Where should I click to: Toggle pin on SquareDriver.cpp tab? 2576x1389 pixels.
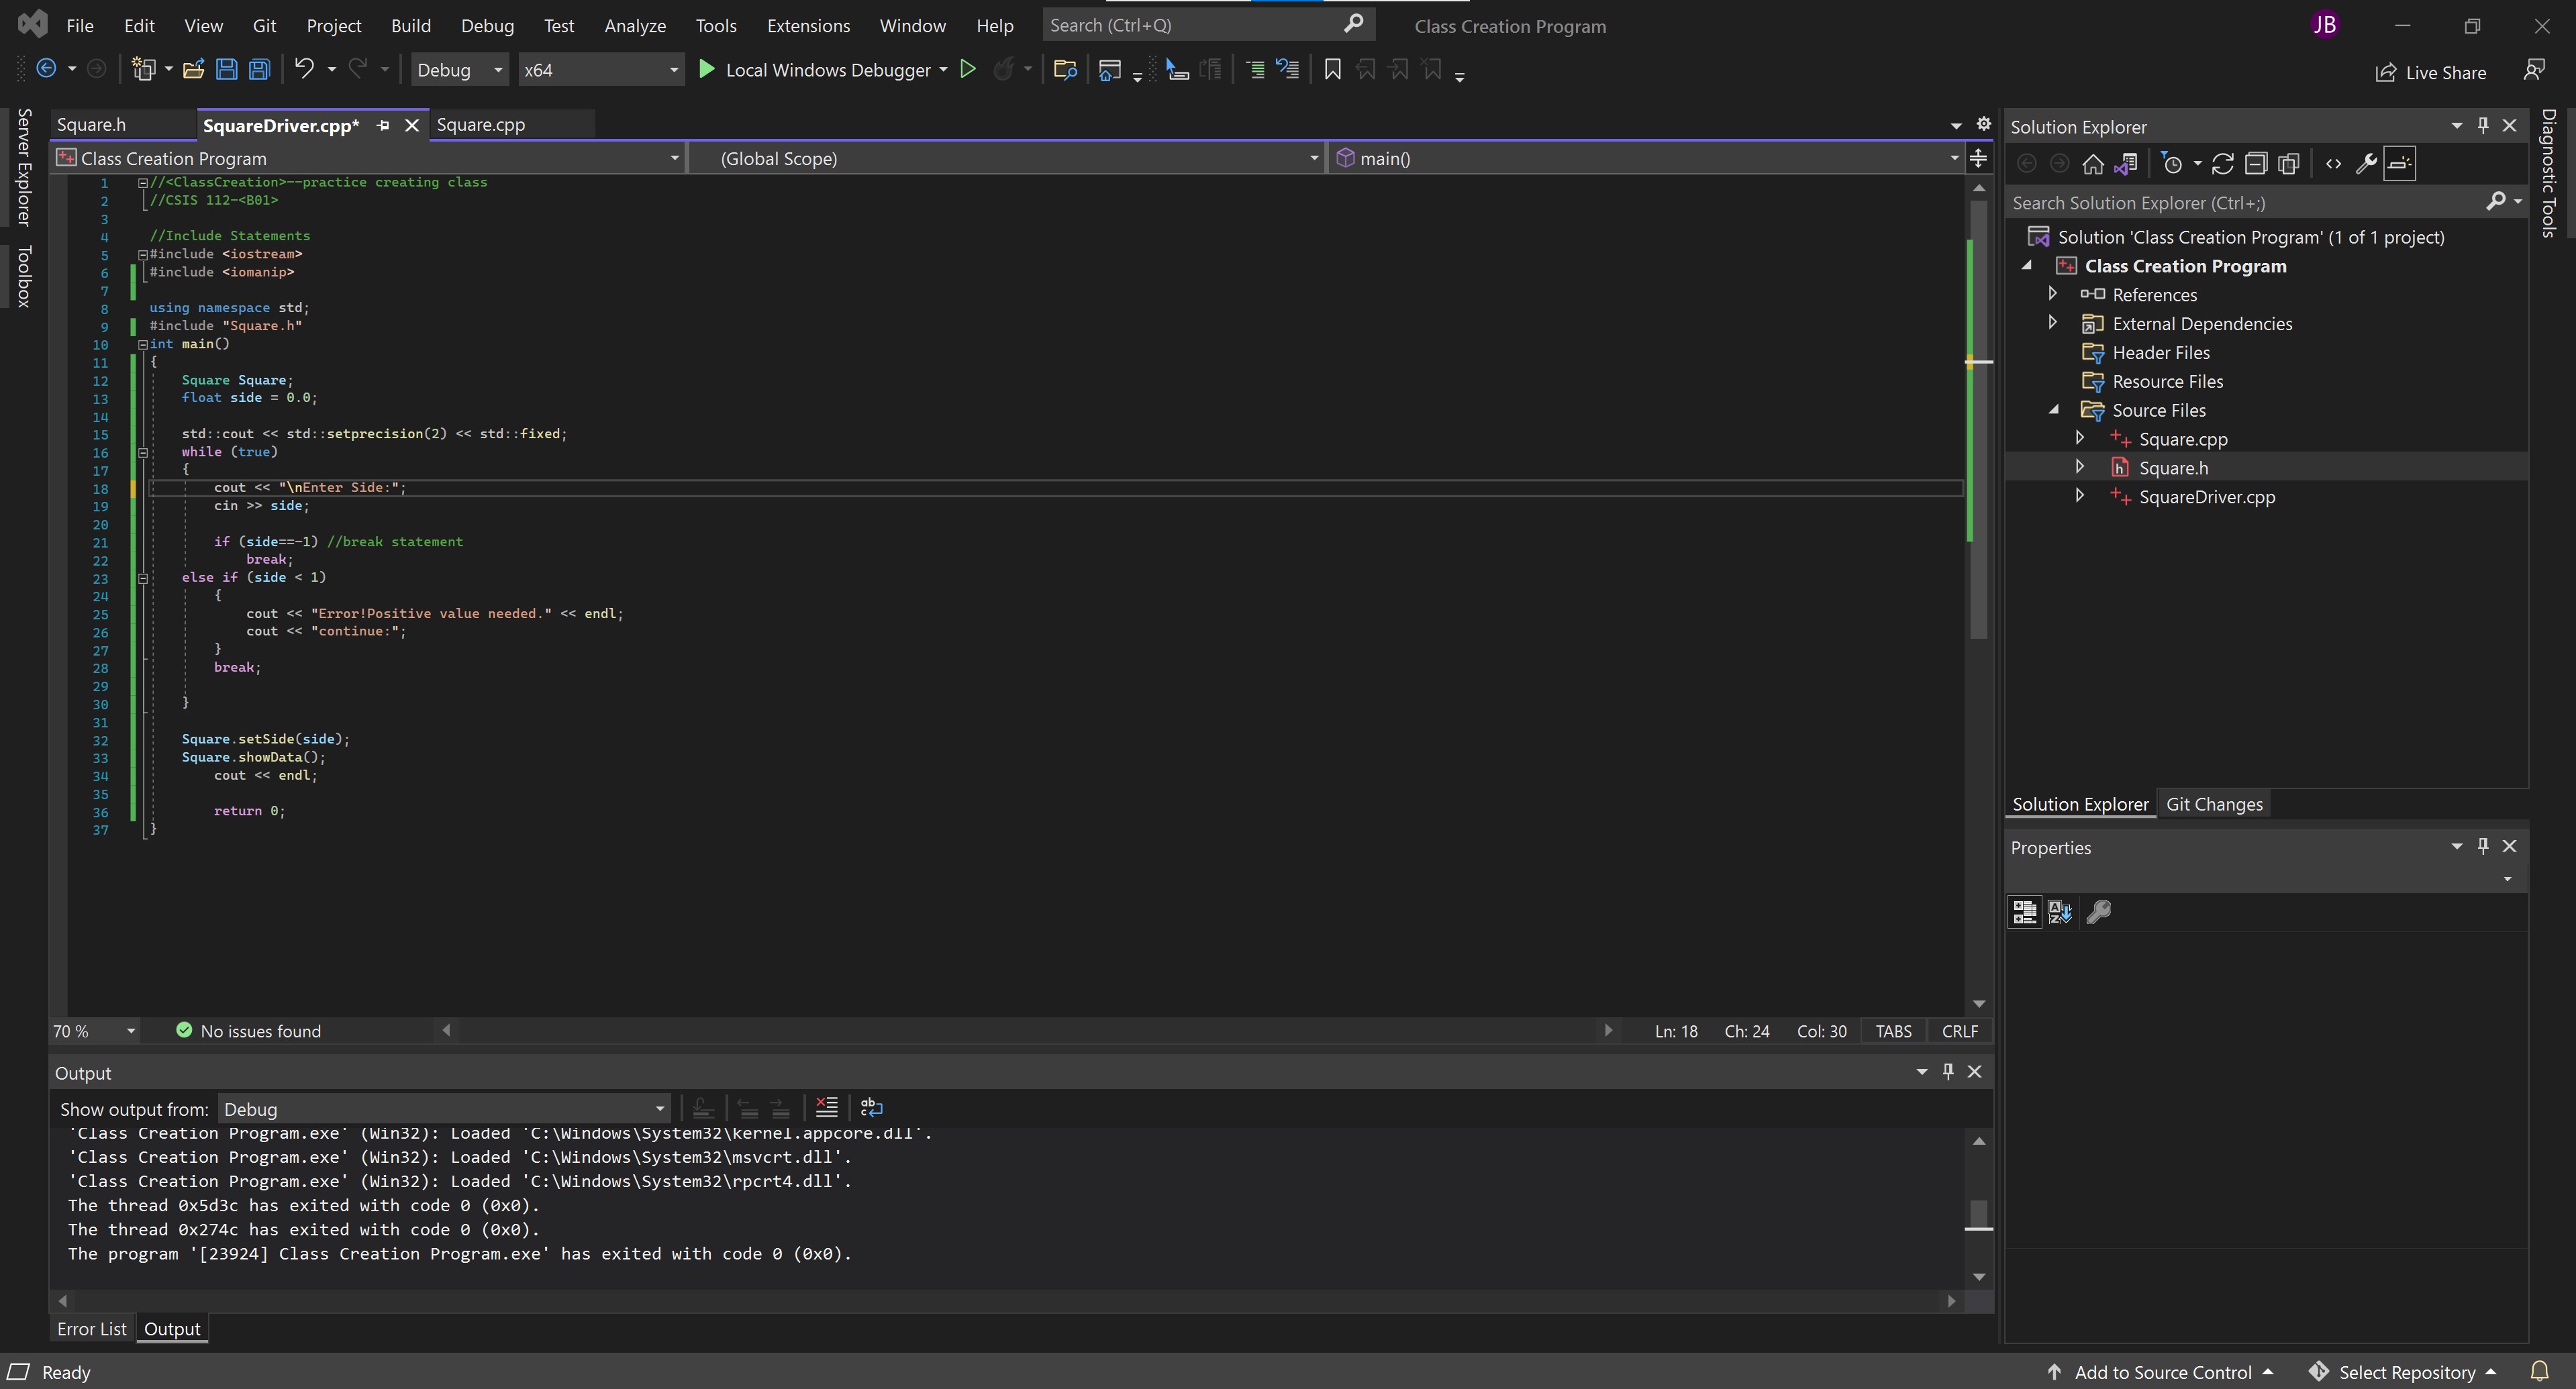coord(383,125)
